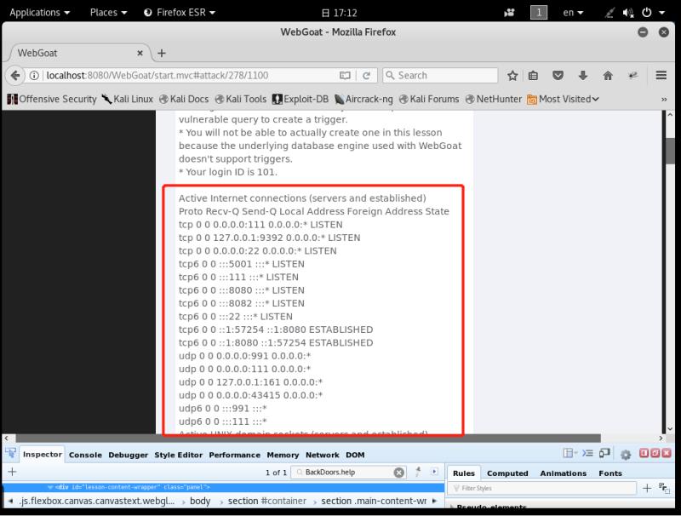
Task: Open the screen recorder tray icon
Action: pos(509,13)
